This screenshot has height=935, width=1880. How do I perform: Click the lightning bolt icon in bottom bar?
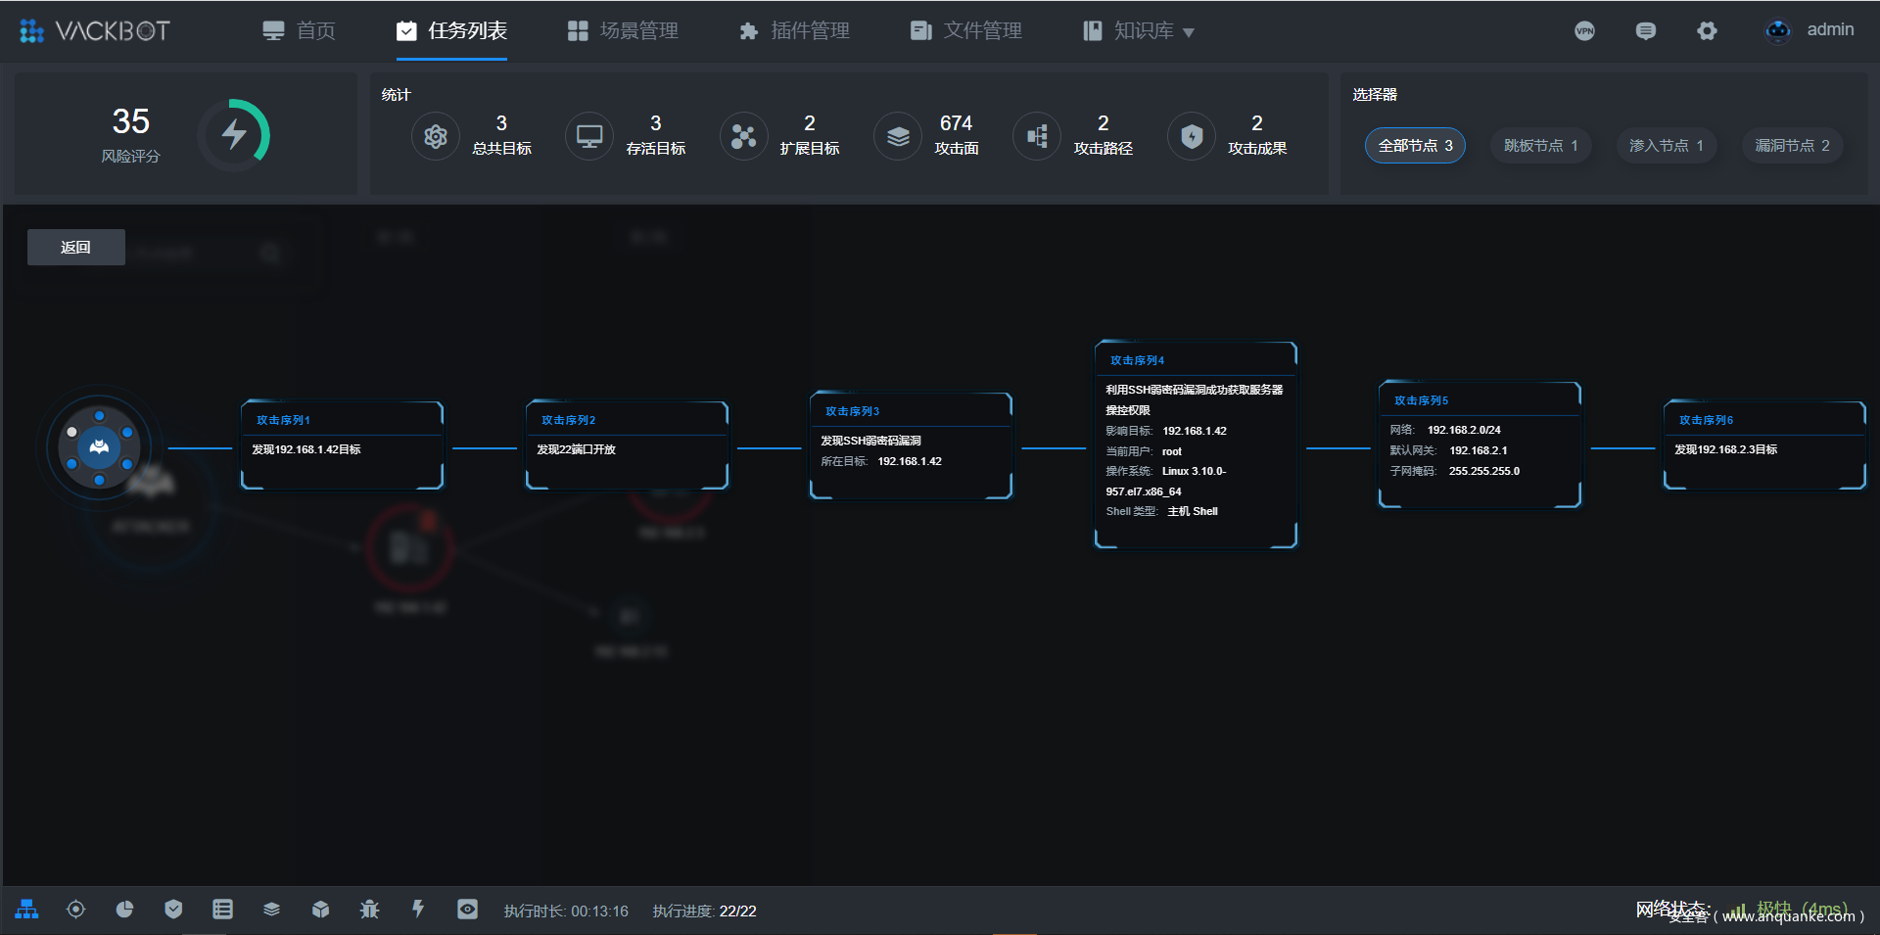tap(418, 910)
